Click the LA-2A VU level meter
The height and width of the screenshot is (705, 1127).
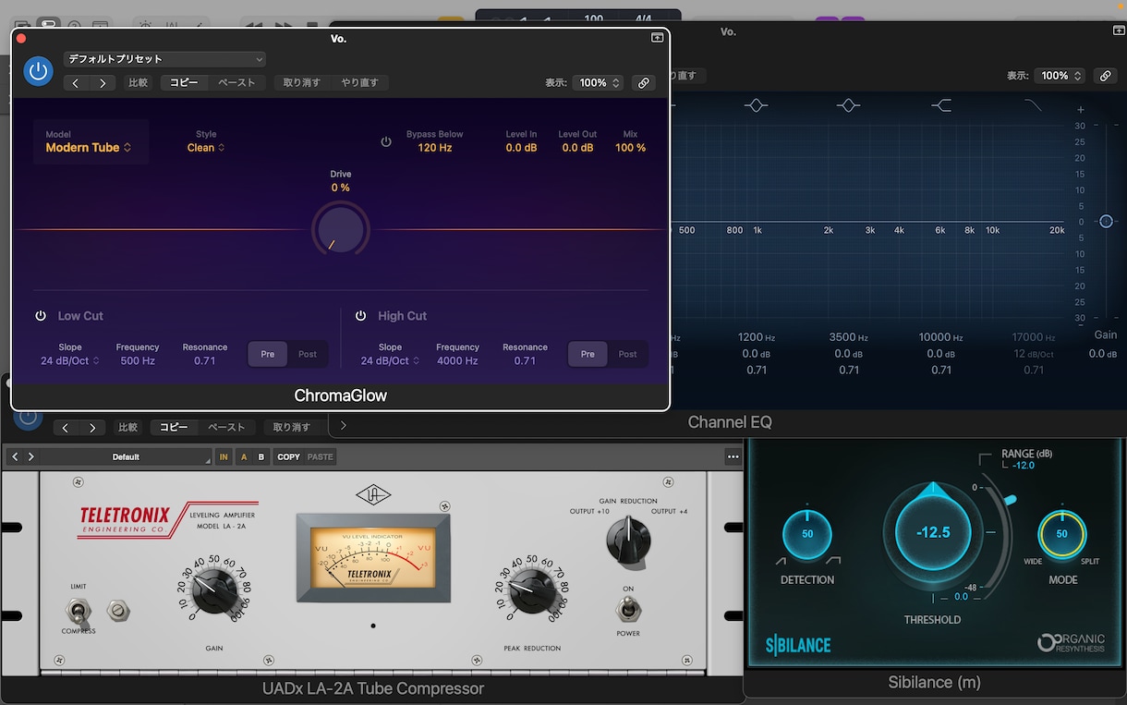point(373,557)
